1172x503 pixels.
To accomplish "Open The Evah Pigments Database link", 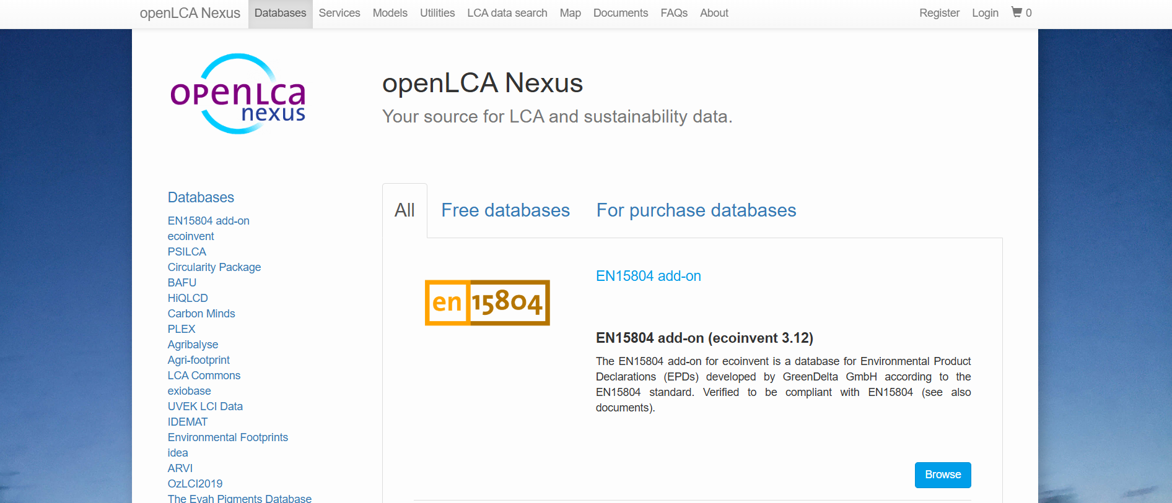I will pyautogui.click(x=240, y=498).
